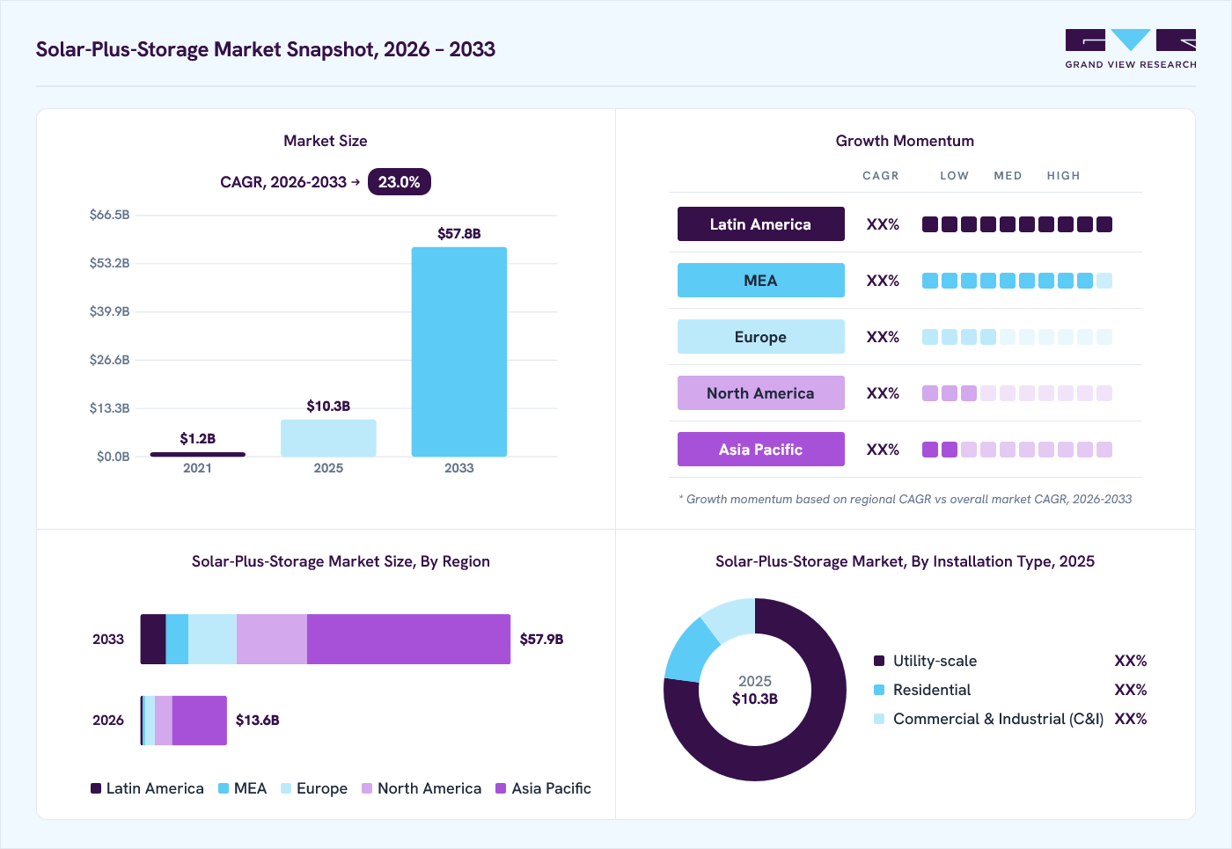Click the Latin America segment of the 2033 regional bar

(153, 640)
